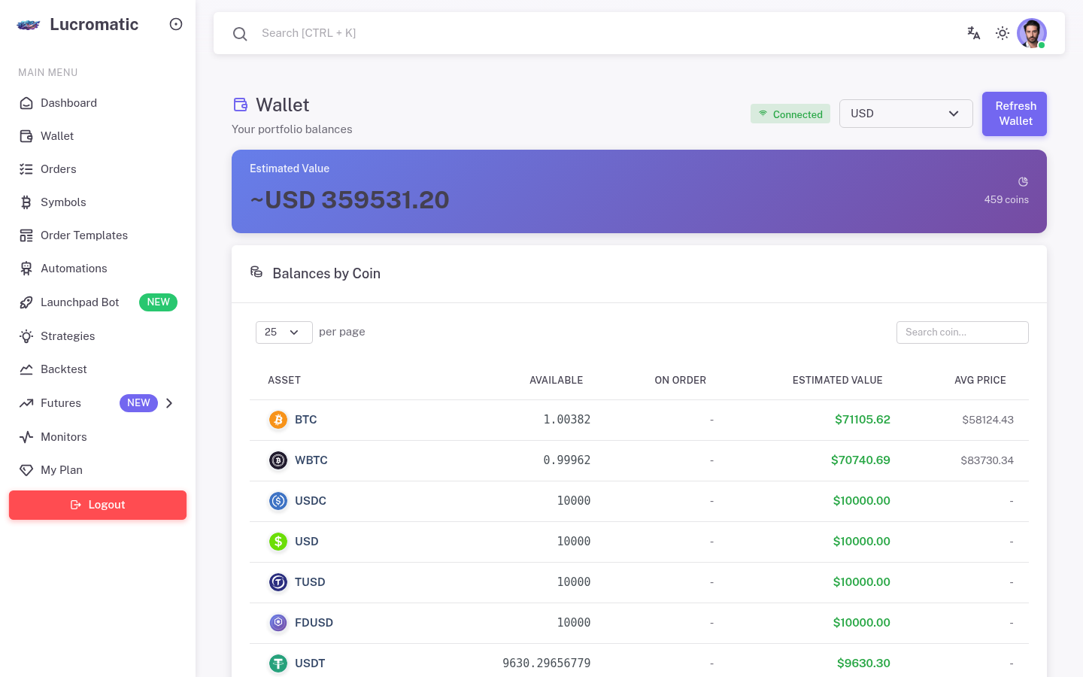
Task: Click the Orders list icon
Action: pyautogui.click(x=26, y=169)
